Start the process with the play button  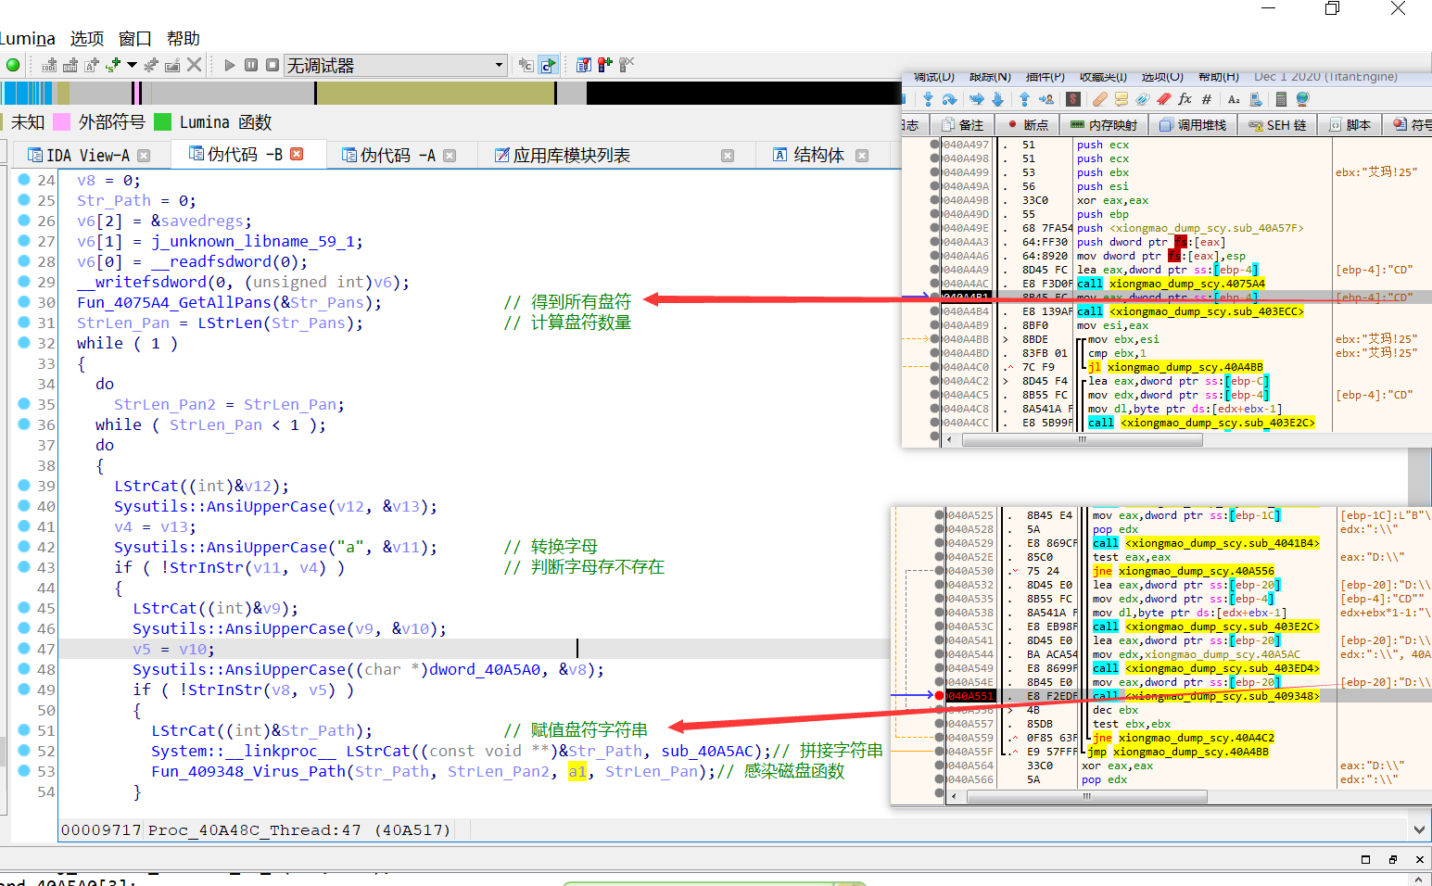tap(230, 65)
